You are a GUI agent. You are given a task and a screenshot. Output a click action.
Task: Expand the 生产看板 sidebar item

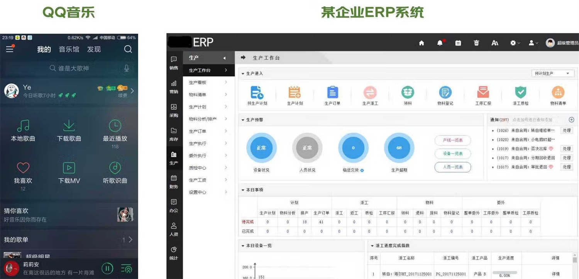coord(208,83)
